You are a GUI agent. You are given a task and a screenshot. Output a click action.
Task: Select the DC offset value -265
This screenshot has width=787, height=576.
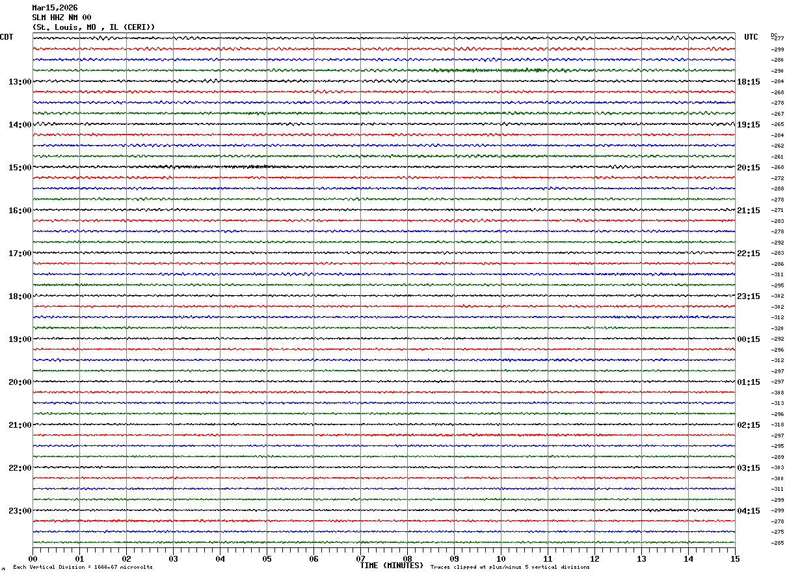[x=777, y=125]
